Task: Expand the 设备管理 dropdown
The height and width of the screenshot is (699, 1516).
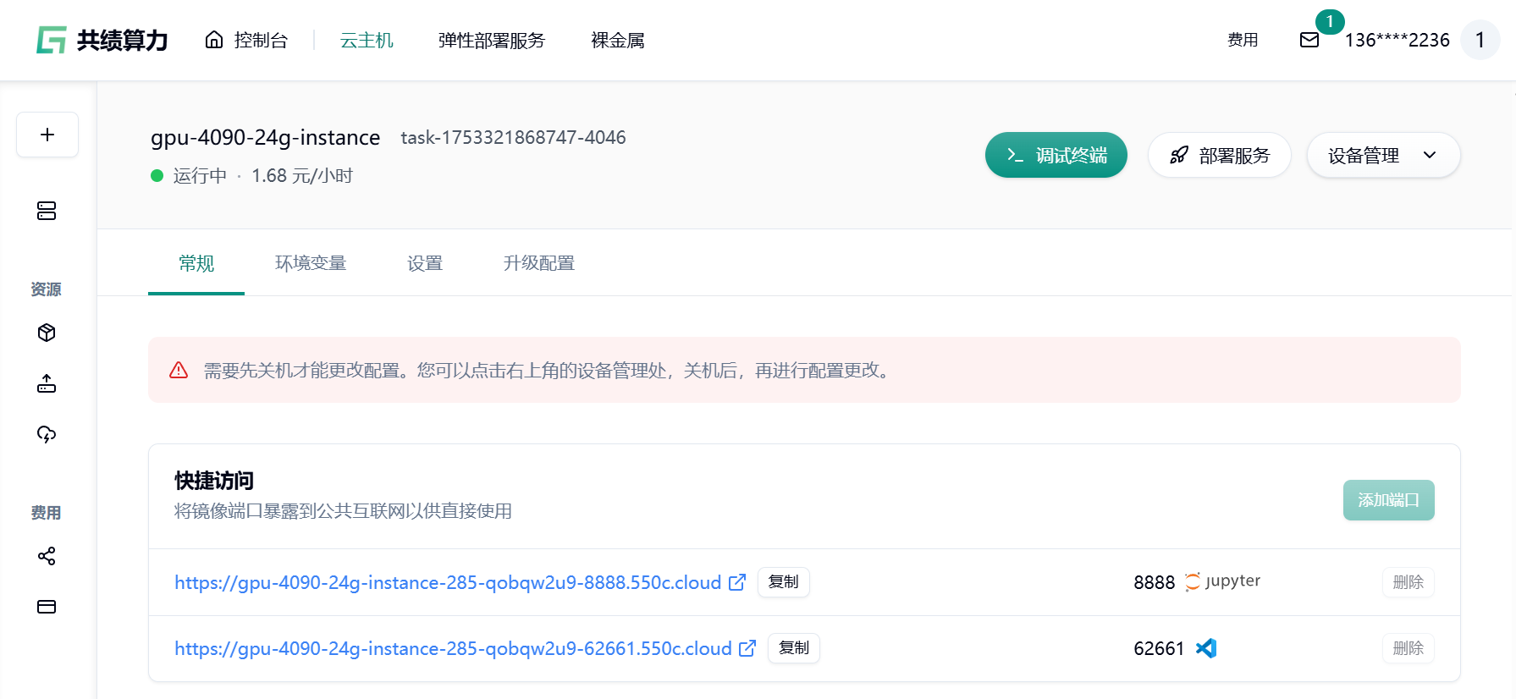Action: coord(1383,156)
